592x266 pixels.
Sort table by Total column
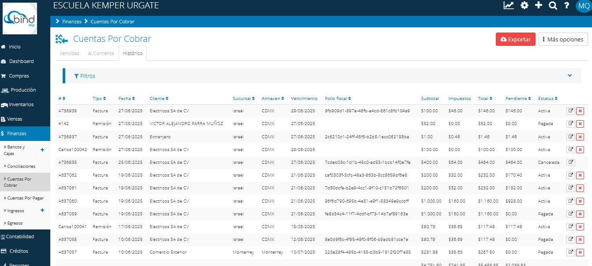tap(485, 99)
